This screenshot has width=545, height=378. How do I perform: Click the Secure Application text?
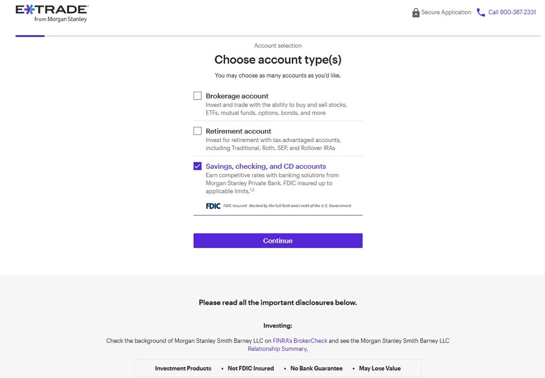pyautogui.click(x=446, y=13)
